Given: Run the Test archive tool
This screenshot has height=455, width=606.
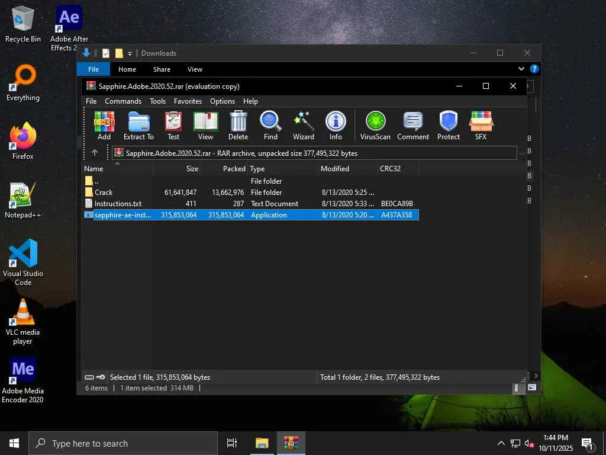Looking at the screenshot, I should [x=173, y=126].
